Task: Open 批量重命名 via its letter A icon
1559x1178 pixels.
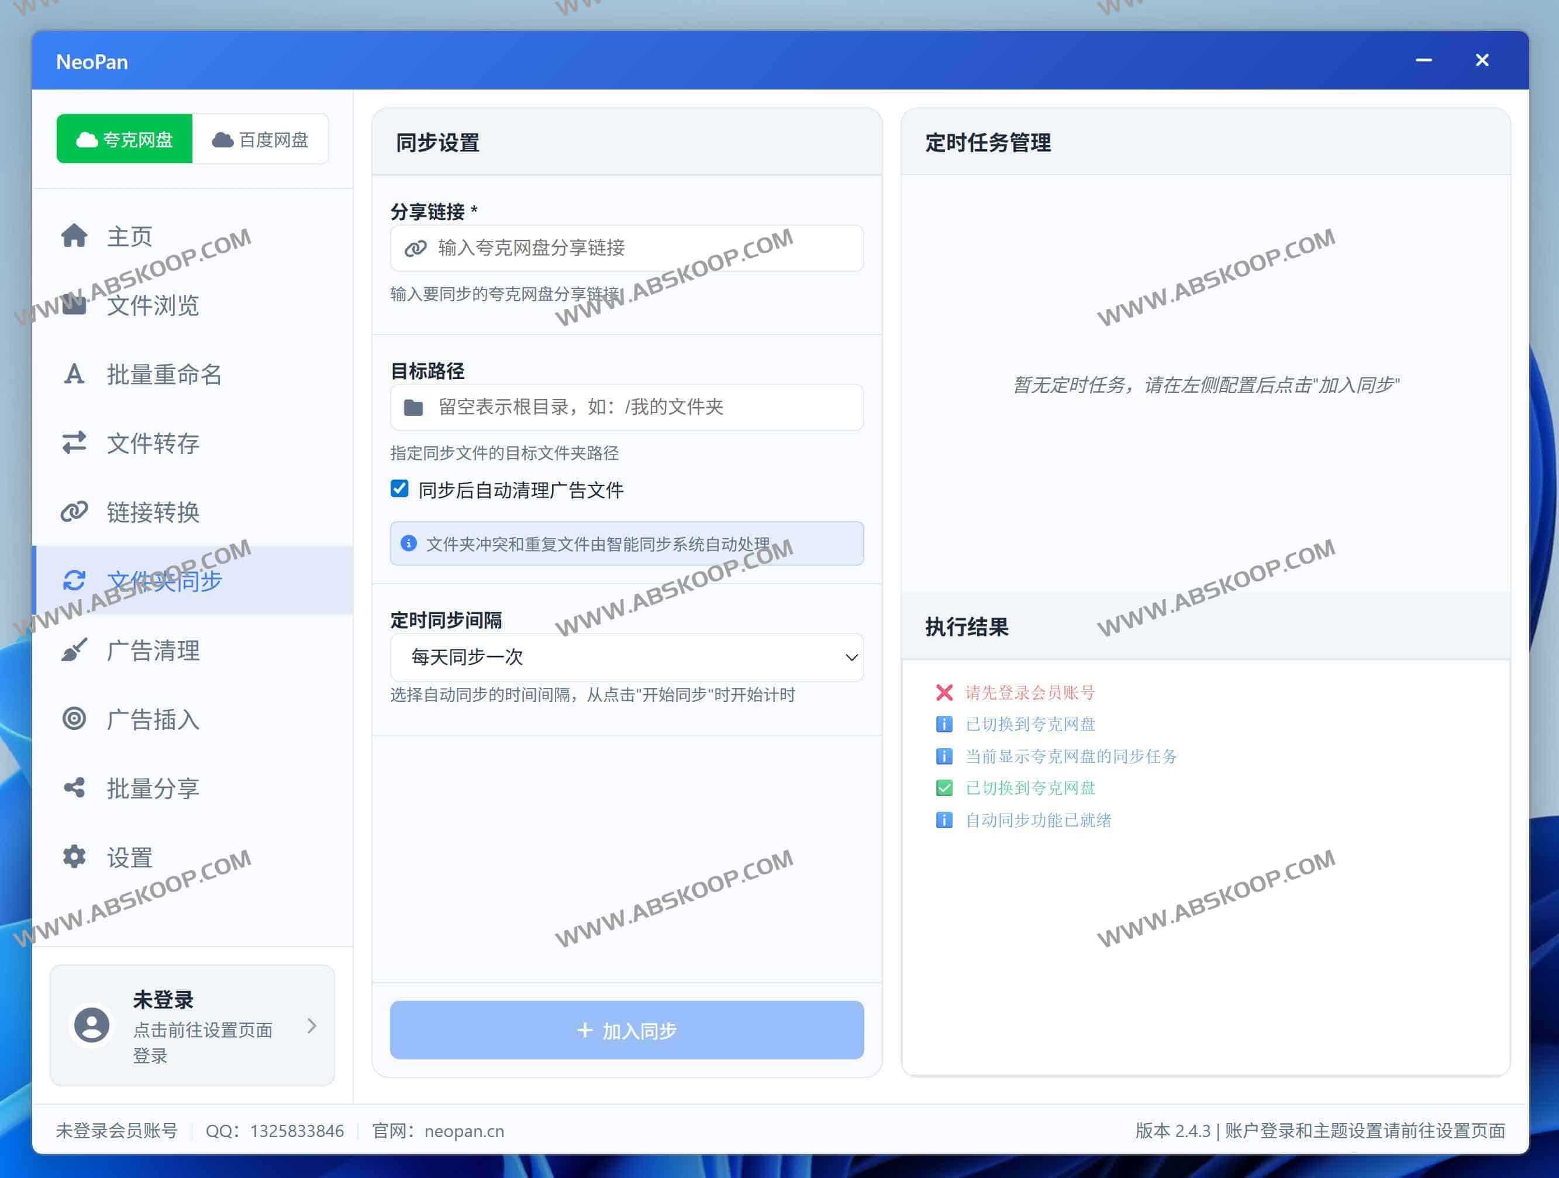Action: pyautogui.click(x=74, y=374)
